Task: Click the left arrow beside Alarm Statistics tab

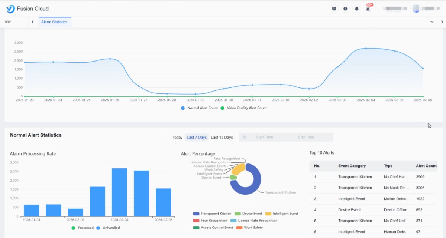Action: pyautogui.click(x=33, y=22)
